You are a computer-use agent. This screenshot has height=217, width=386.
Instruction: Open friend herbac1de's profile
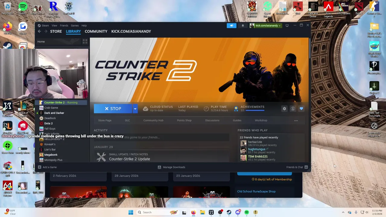click(255, 142)
